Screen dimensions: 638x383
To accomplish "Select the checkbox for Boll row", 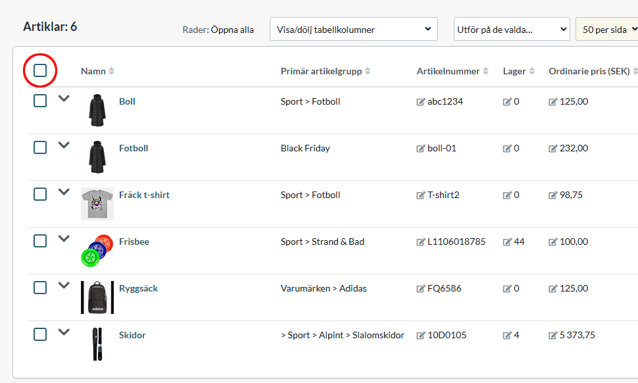I will pyautogui.click(x=40, y=101).
